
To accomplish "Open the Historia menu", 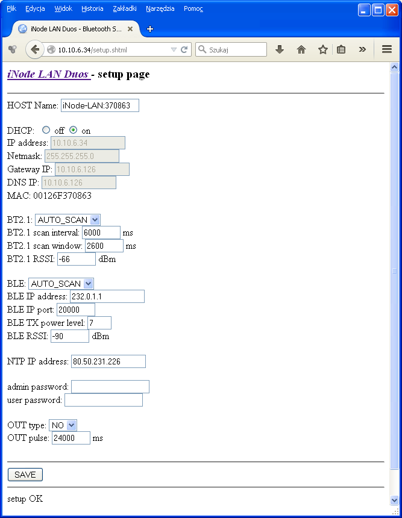I will click(x=92, y=8).
